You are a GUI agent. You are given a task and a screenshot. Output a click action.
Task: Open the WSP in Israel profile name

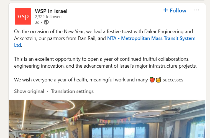[51, 11]
